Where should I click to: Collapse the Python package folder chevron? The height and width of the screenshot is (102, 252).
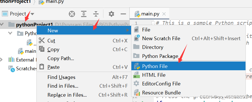pyautogui.click(x=10, y=33)
